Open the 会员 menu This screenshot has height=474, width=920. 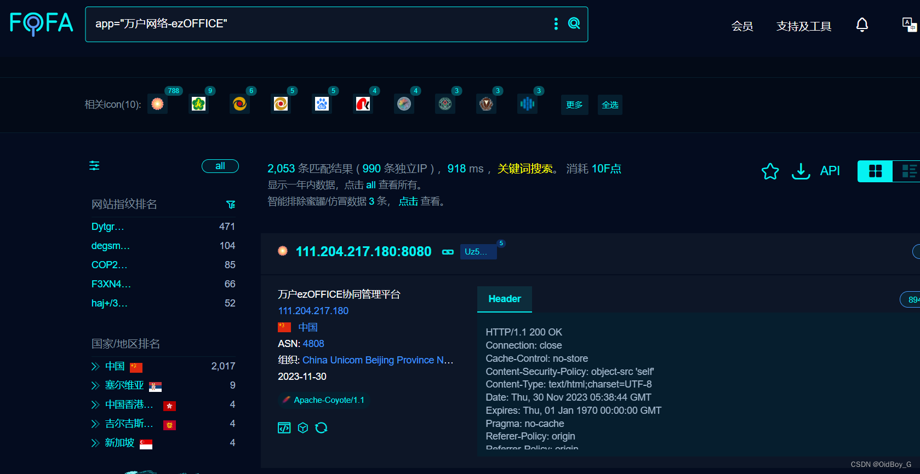(x=742, y=26)
